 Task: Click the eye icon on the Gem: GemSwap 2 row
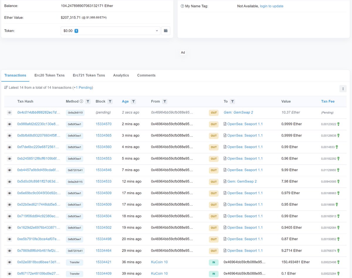pos(9,181)
